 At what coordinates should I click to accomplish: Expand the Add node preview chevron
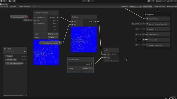[111, 61]
